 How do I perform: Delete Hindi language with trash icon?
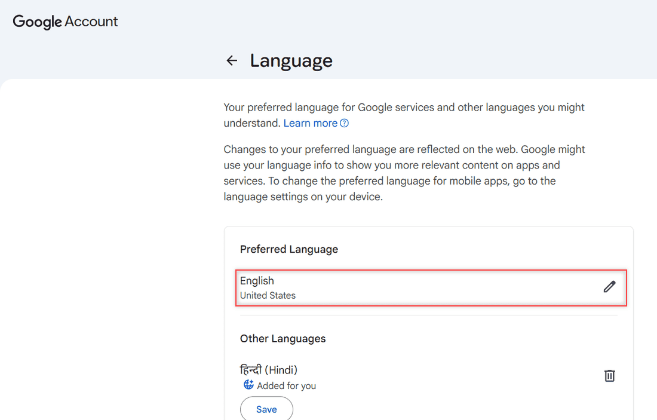coord(609,376)
